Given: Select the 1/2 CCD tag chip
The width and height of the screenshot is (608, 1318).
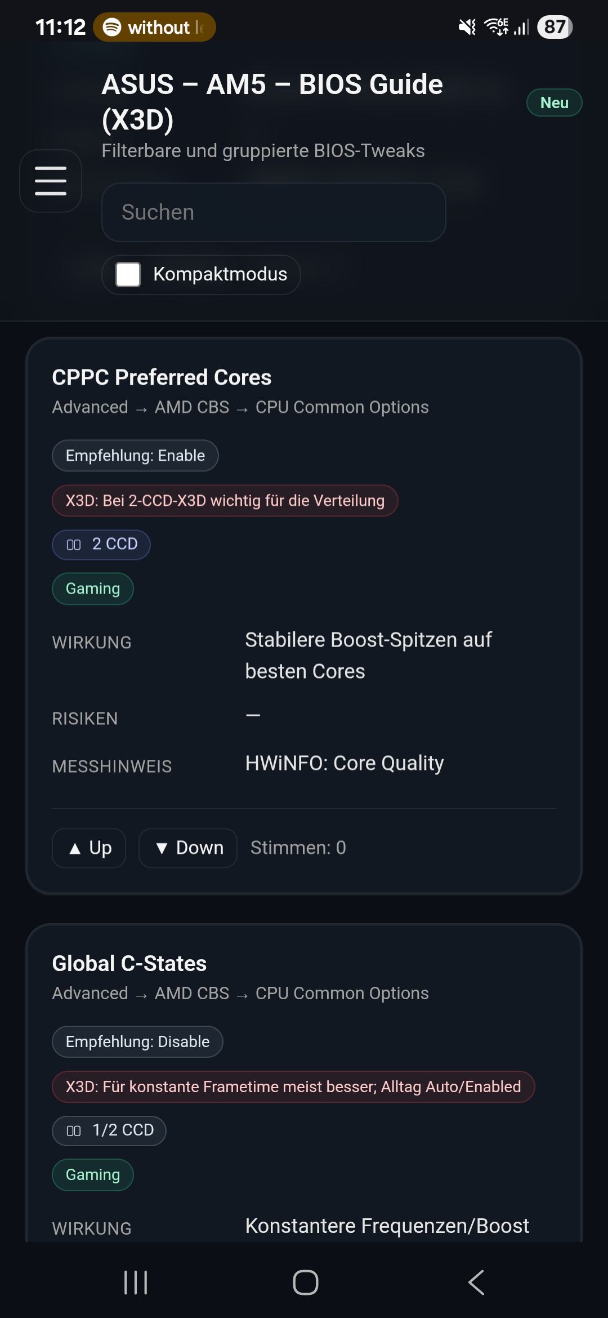Looking at the screenshot, I should coord(109,1130).
